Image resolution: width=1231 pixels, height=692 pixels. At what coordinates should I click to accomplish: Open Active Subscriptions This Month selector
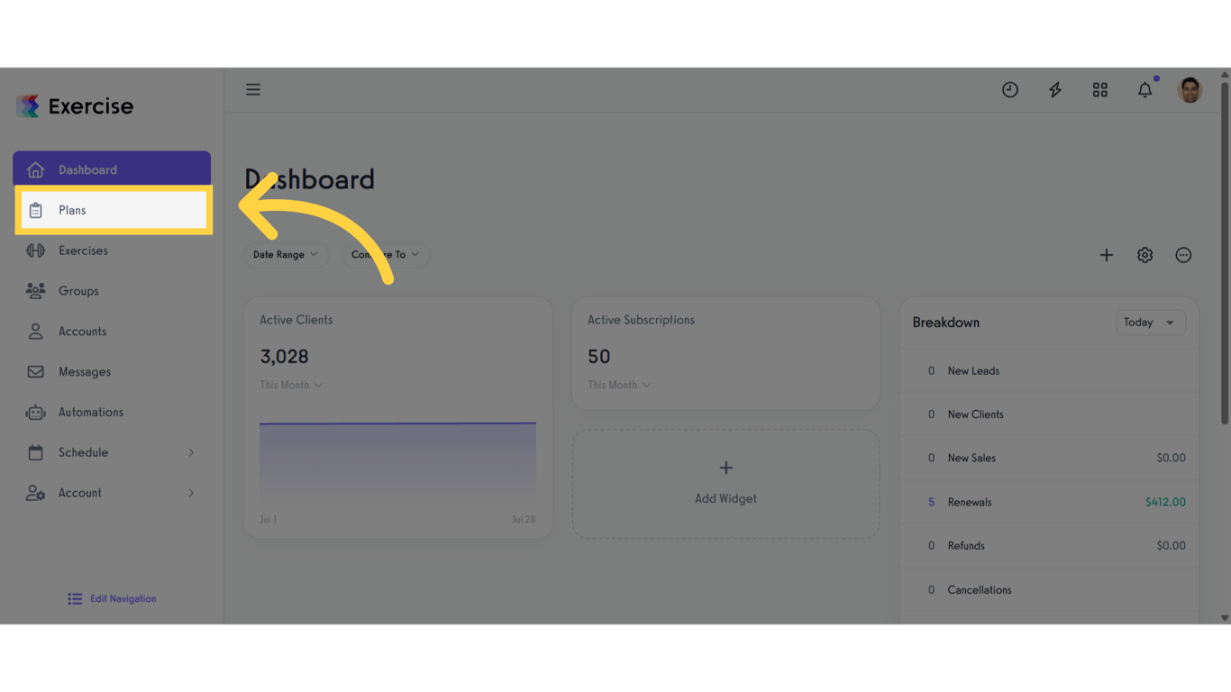pyautogui.click(x=618, y=385)
